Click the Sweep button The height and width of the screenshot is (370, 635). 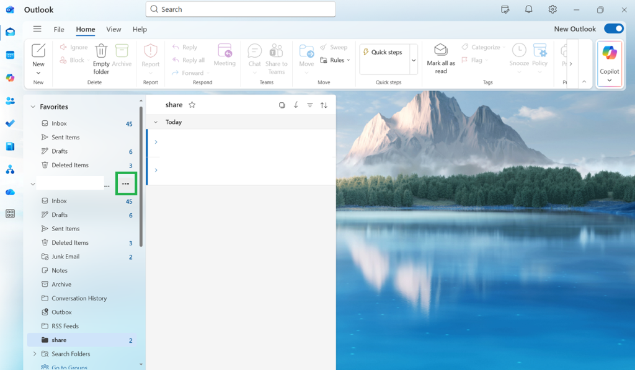334,47
